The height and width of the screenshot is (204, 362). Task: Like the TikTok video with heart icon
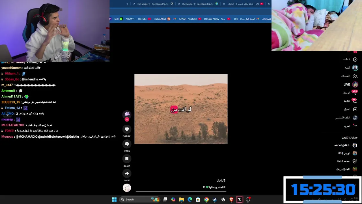click(x=127, y=129)
